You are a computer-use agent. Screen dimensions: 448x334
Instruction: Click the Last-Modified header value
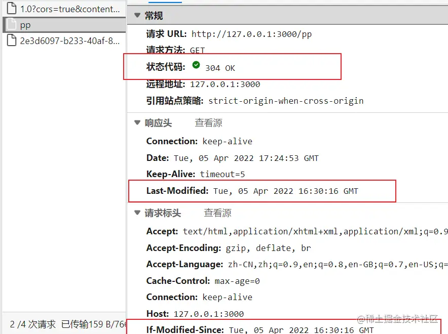(x=286, y=191)
